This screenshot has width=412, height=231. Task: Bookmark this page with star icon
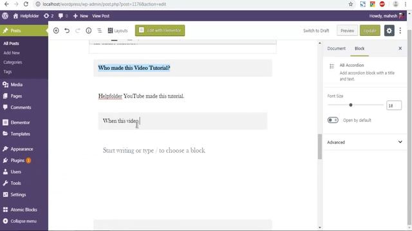coord(350,4)
